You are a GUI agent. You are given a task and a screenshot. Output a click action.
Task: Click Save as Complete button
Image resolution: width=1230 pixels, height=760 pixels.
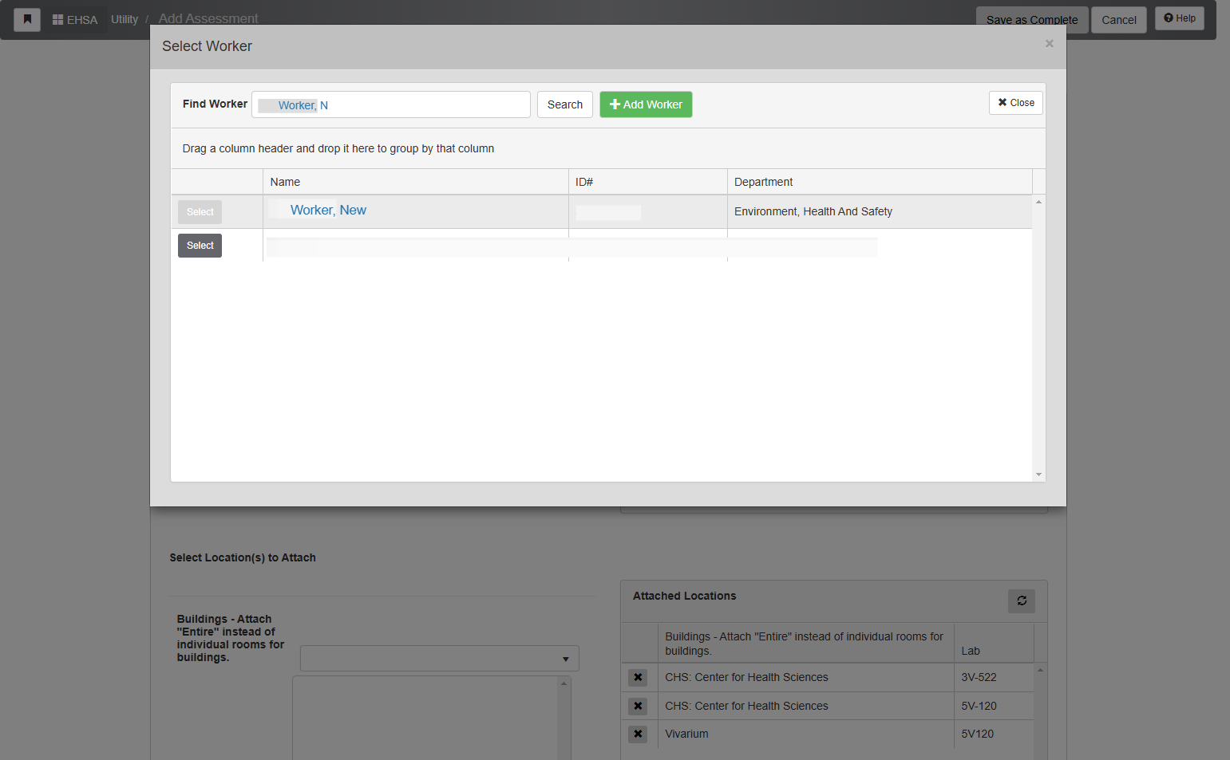1032,20
